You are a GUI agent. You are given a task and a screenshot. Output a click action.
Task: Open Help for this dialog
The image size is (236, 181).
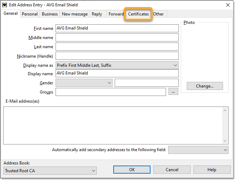click(212, 170)
